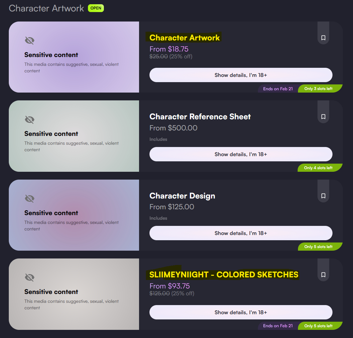
Task: Show details for Character Artwork
Action: pos(241,75)
